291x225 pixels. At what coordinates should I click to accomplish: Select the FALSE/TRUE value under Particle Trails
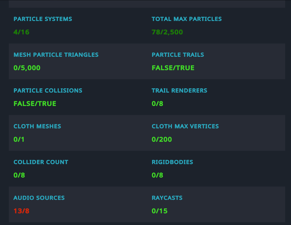[x=173, y=68]
